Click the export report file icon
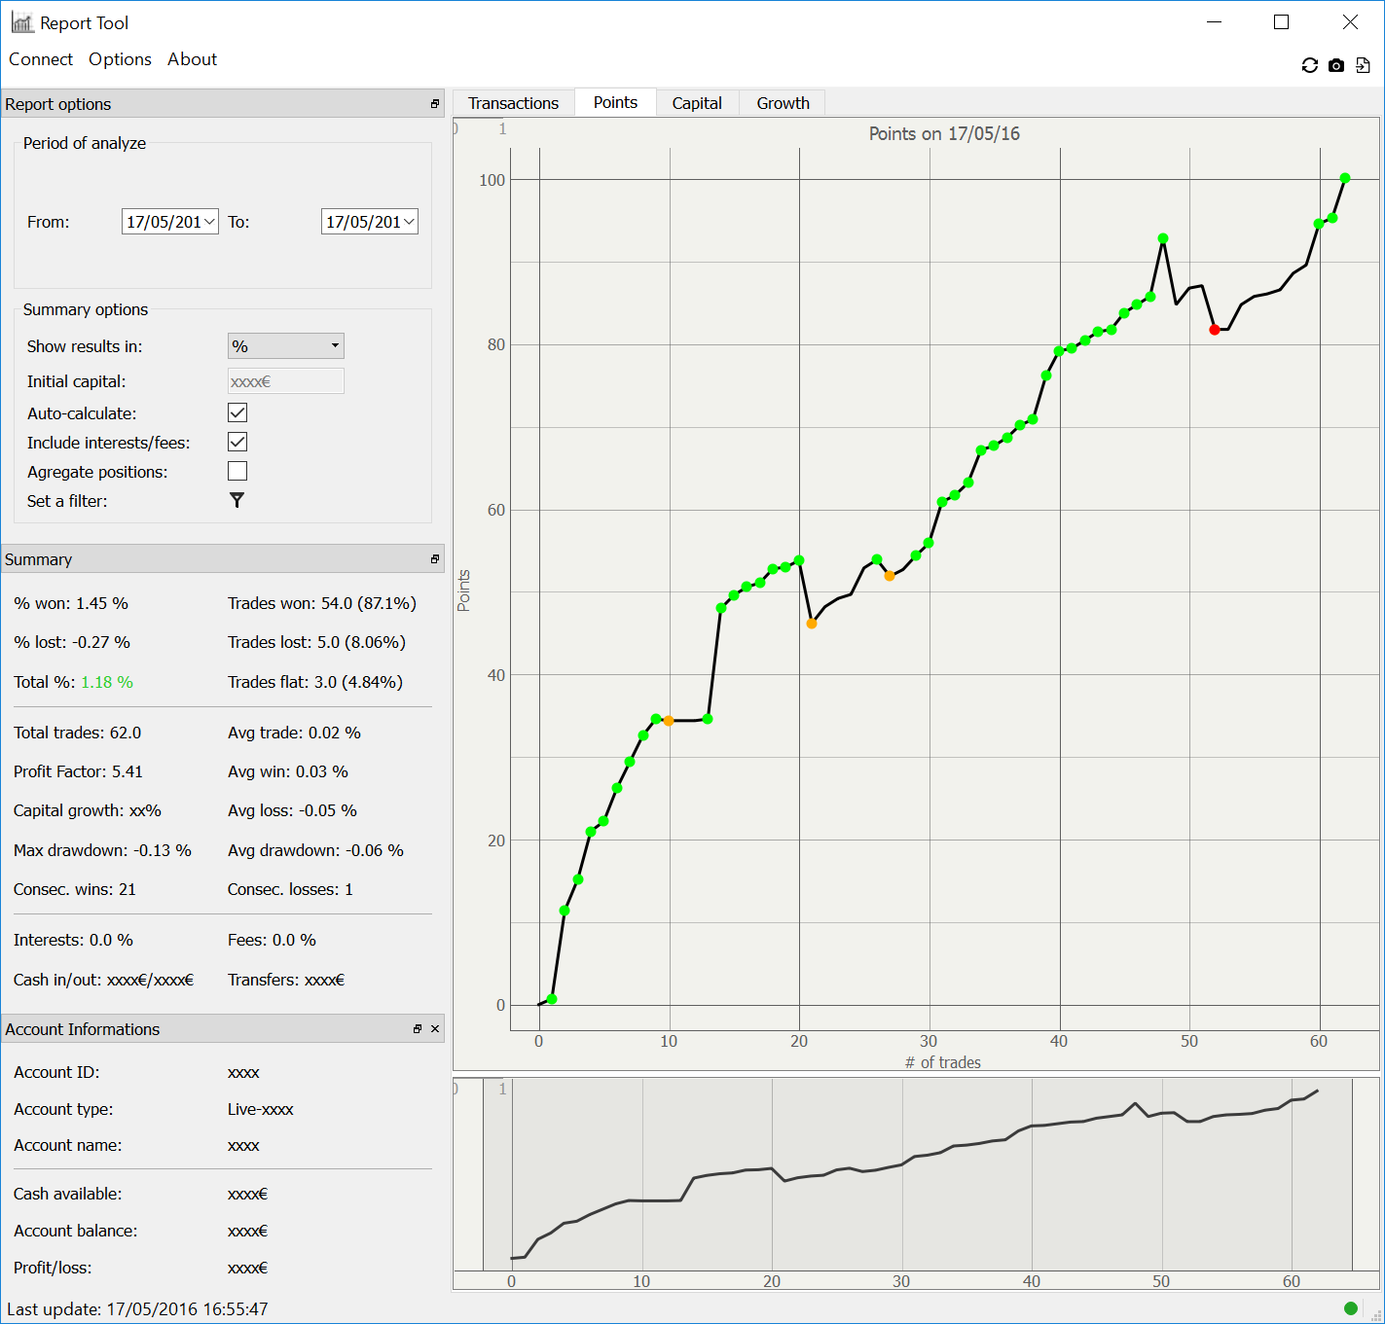Viewport: 1385px width, 1324px height. point(1363,65)
